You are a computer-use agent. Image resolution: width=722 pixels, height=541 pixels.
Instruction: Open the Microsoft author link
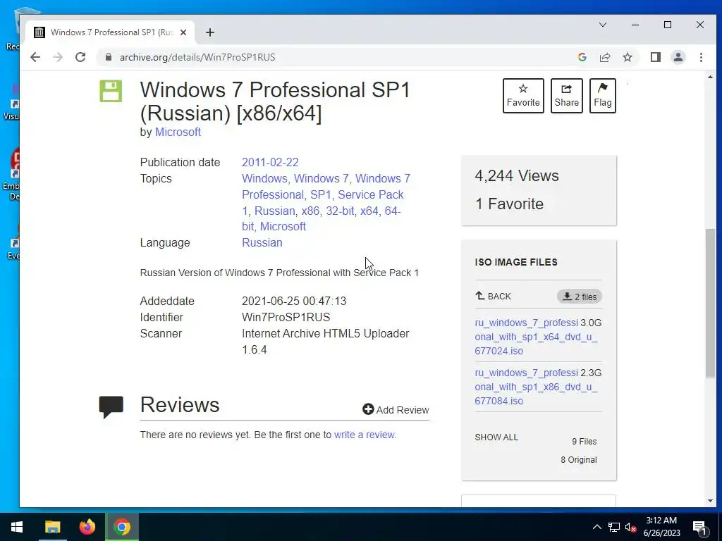[178, 132]
